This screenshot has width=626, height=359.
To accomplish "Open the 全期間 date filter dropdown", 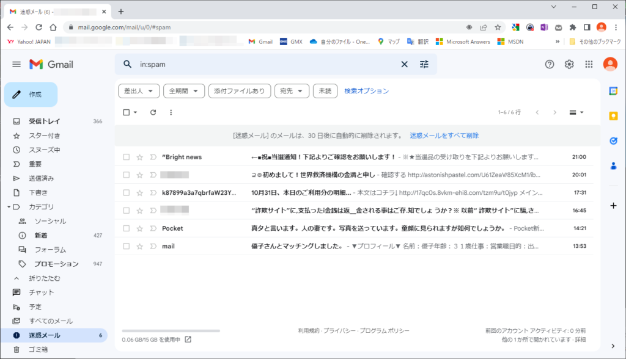I will coord(184,91).
